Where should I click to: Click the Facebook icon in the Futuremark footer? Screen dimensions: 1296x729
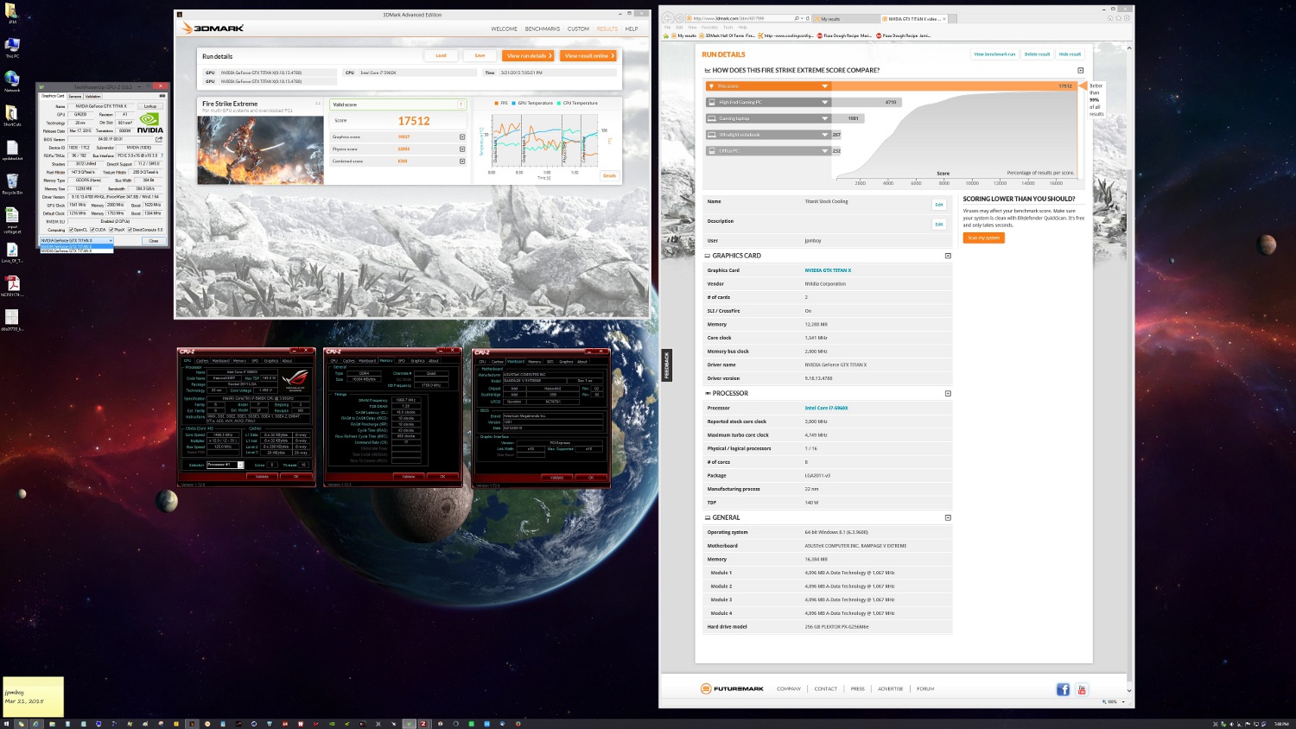point(1063,689)
